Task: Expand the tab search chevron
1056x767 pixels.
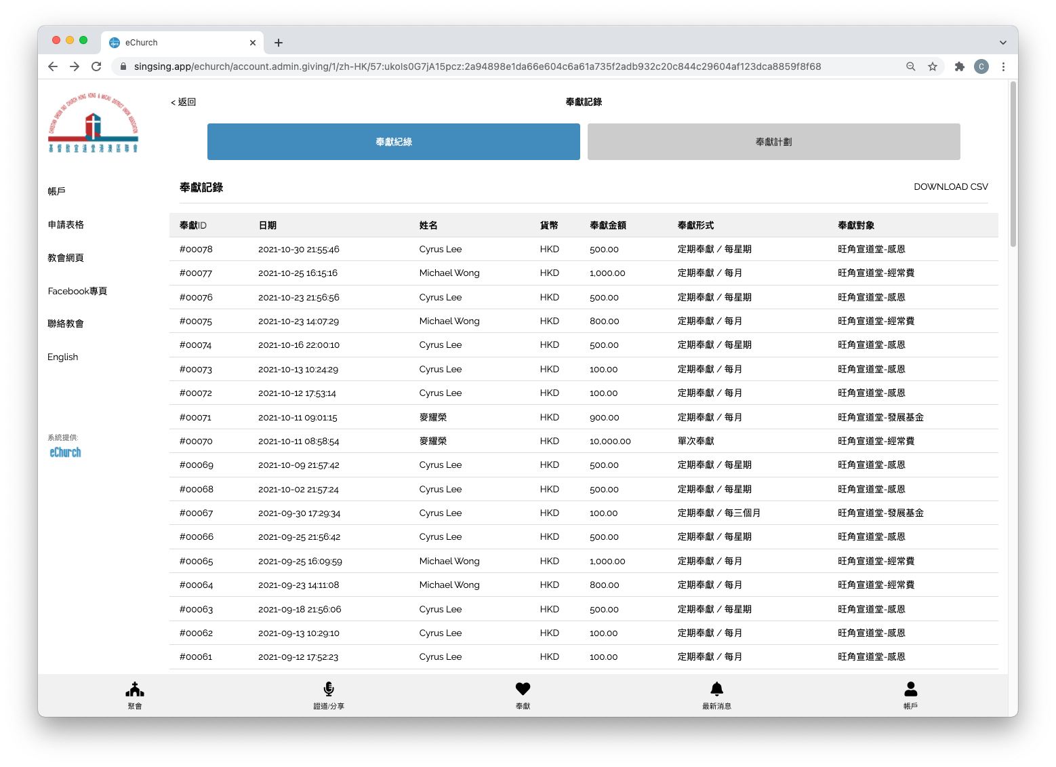Action: coord(1002,43)
